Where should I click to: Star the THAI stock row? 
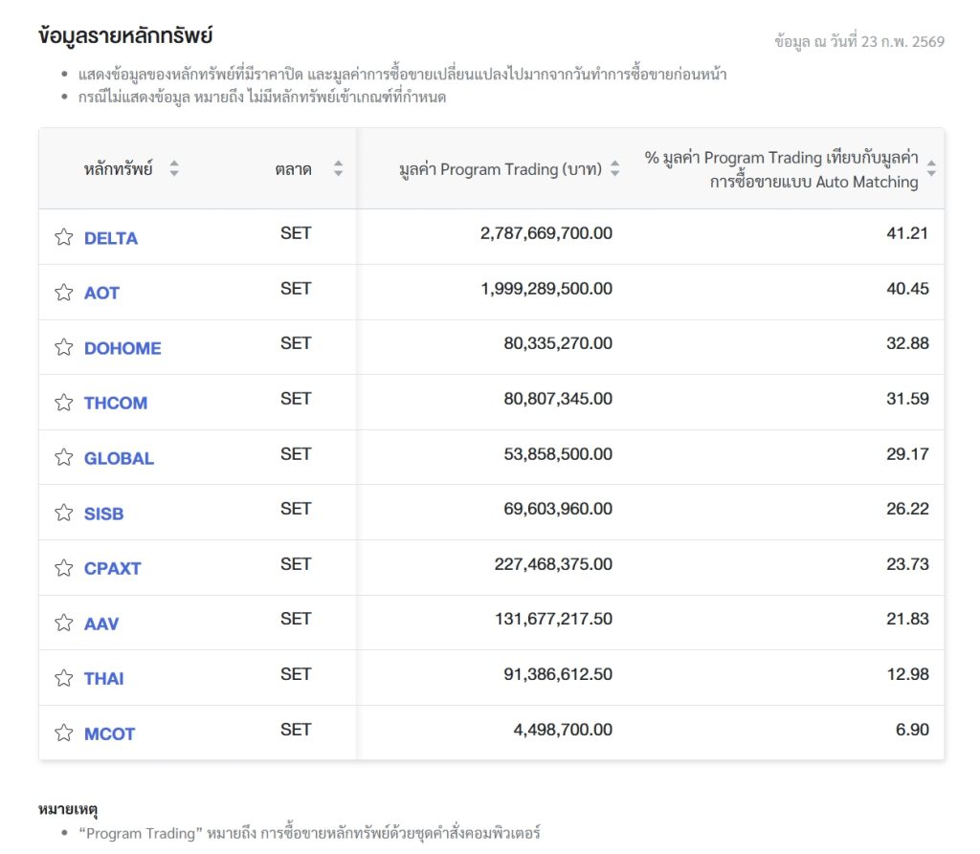(63, 679)
